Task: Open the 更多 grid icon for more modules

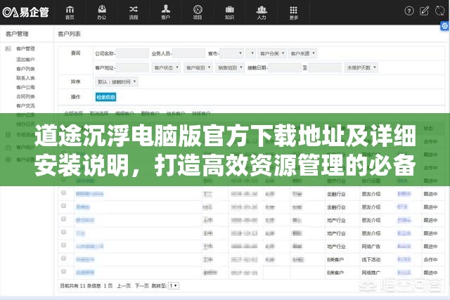Action: click(x=294, y=13)
